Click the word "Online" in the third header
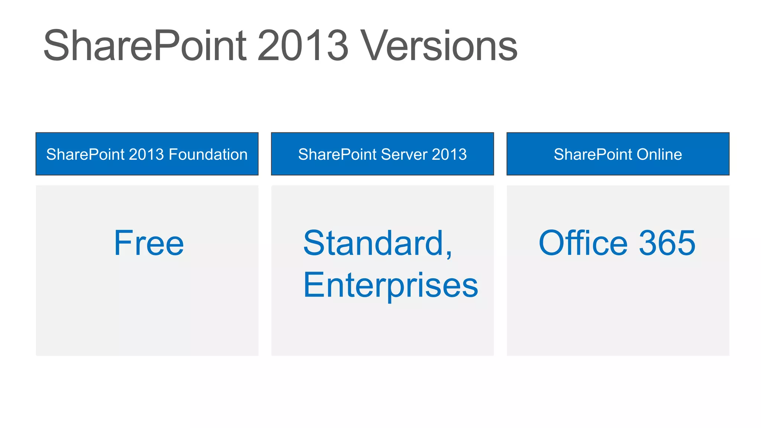The height and width of the screenshot is (428, 761). (659, 155)
